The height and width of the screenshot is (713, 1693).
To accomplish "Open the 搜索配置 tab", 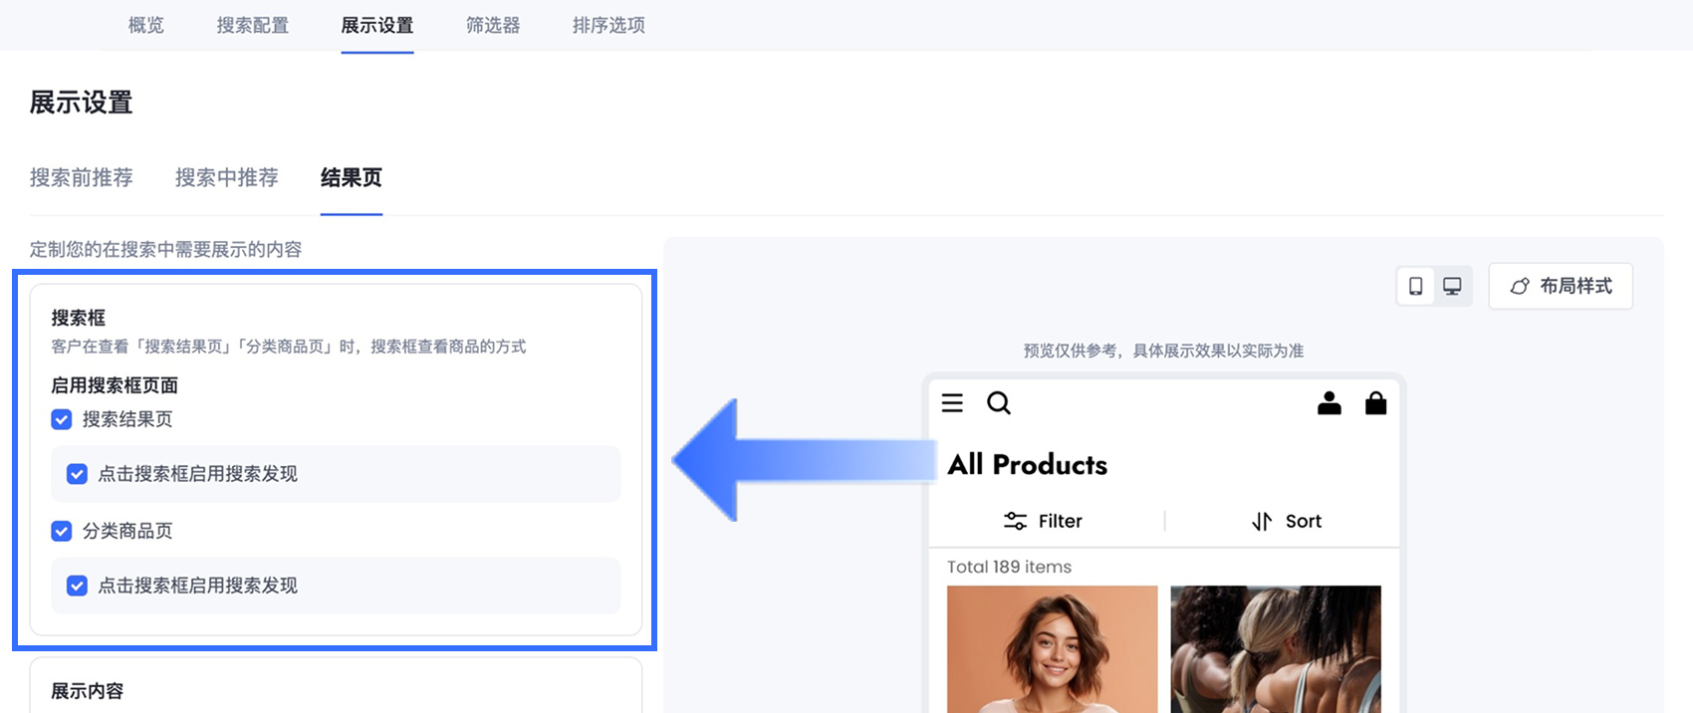I will pos(253,26).
